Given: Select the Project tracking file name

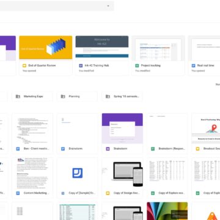Looking at the screenshot, I should click(151, 65).
